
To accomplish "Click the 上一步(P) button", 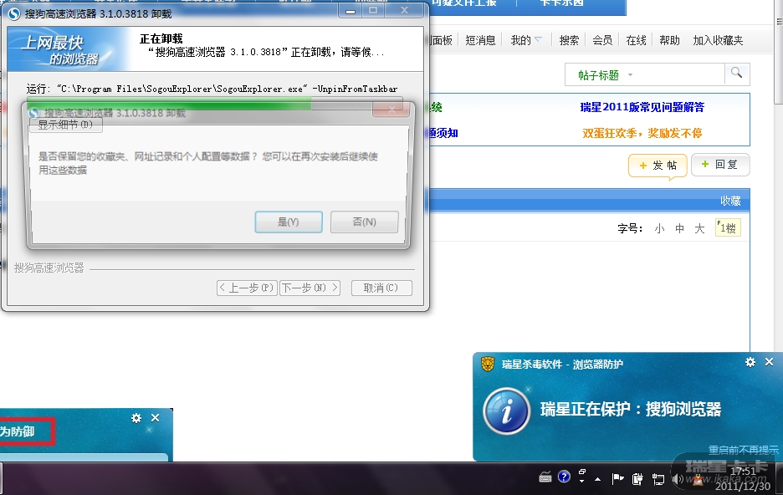I will tap(247, 288).
